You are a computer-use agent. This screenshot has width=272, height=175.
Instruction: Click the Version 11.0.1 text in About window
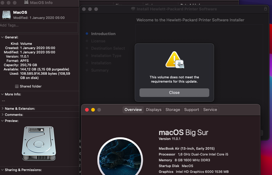[170, 139]
